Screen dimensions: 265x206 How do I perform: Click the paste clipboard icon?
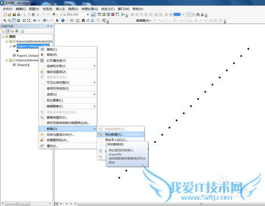[x=34, y=14]
